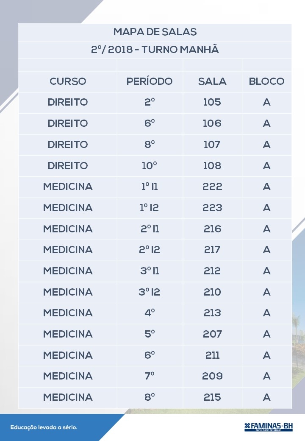Click the BLOCO column header
305x441 pixels.
click(x=266, y=81)
